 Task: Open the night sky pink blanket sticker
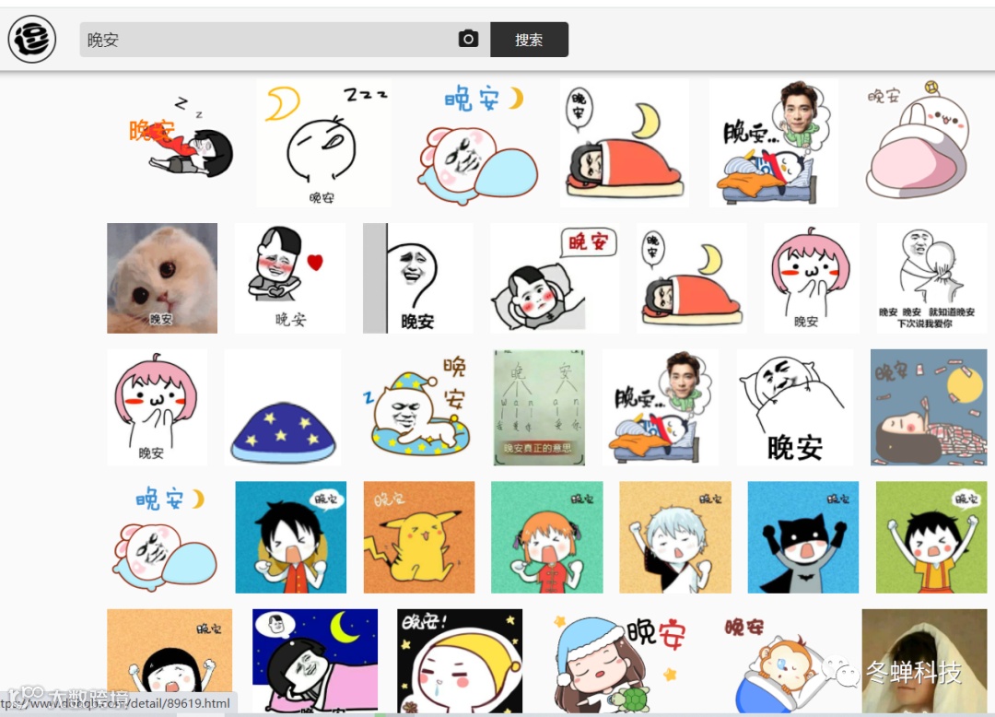[x=315, y=660]
